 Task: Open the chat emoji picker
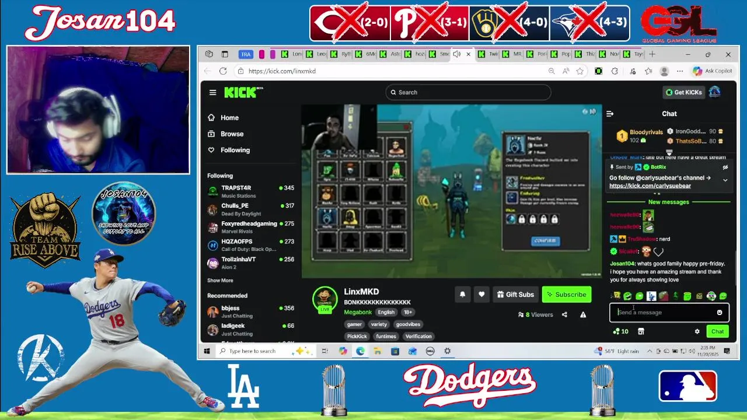point(720,312)
